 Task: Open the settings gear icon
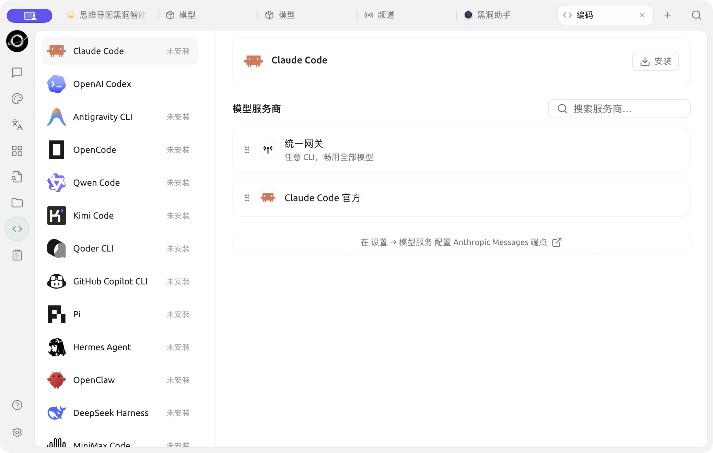click(x=17, y=432)
